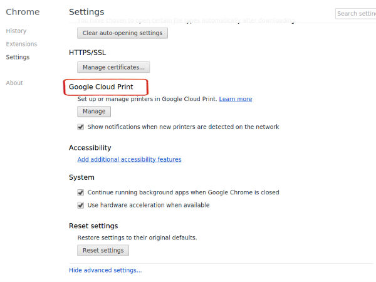Disable new printer notifications checkbox

[81, 127]
